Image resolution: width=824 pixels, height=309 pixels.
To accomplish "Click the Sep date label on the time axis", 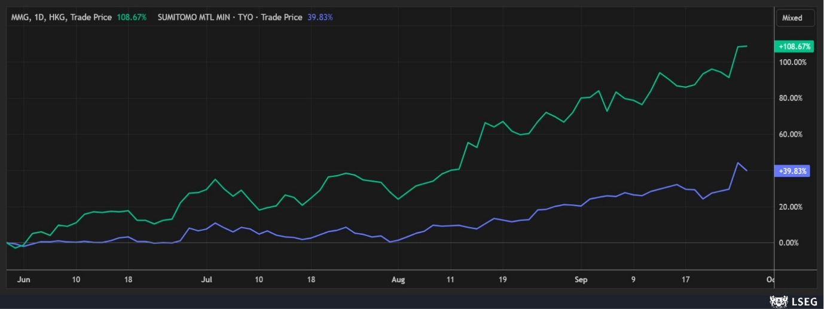I will [x=581, y=279].
